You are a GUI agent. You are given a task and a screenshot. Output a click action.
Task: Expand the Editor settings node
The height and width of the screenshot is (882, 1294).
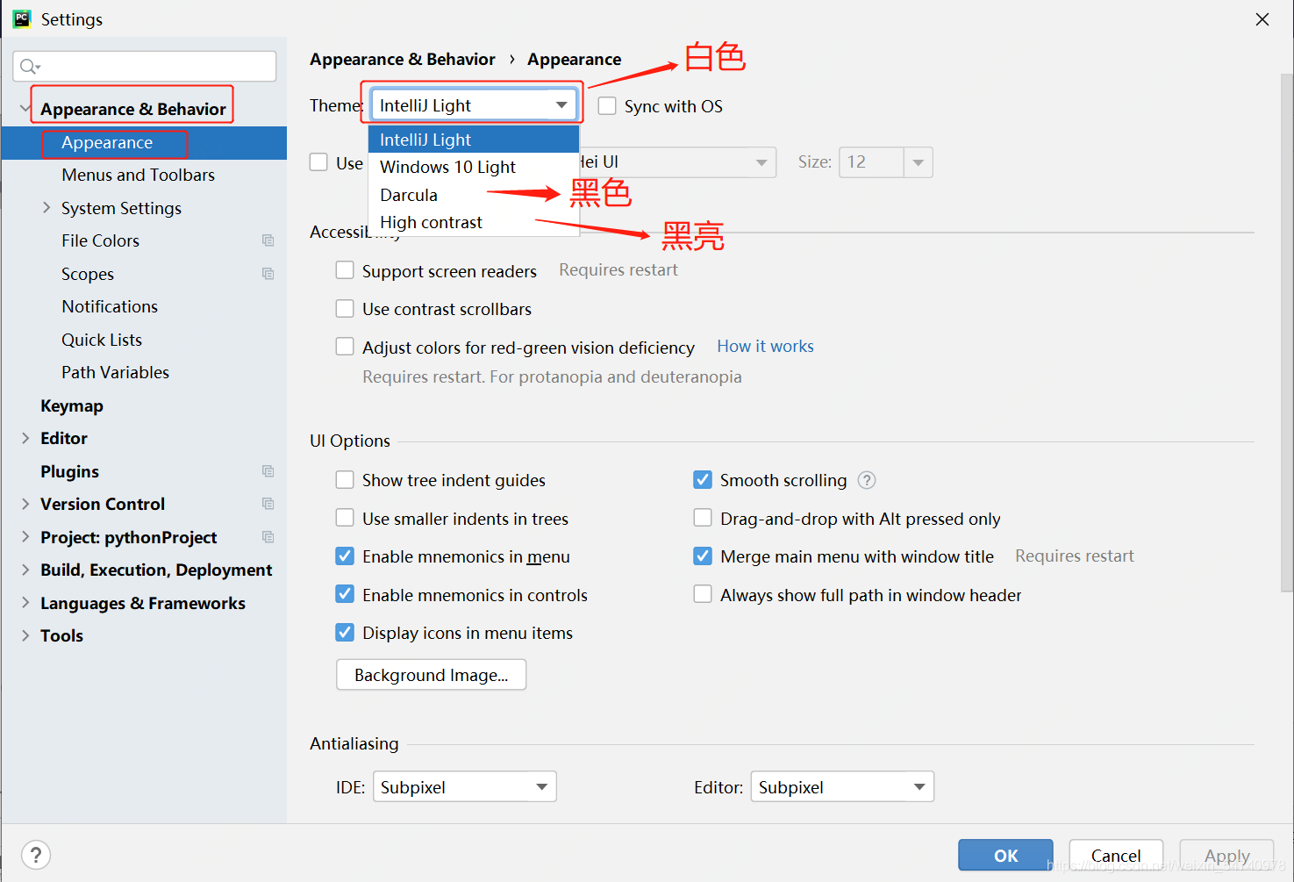[x=25, y=438]
